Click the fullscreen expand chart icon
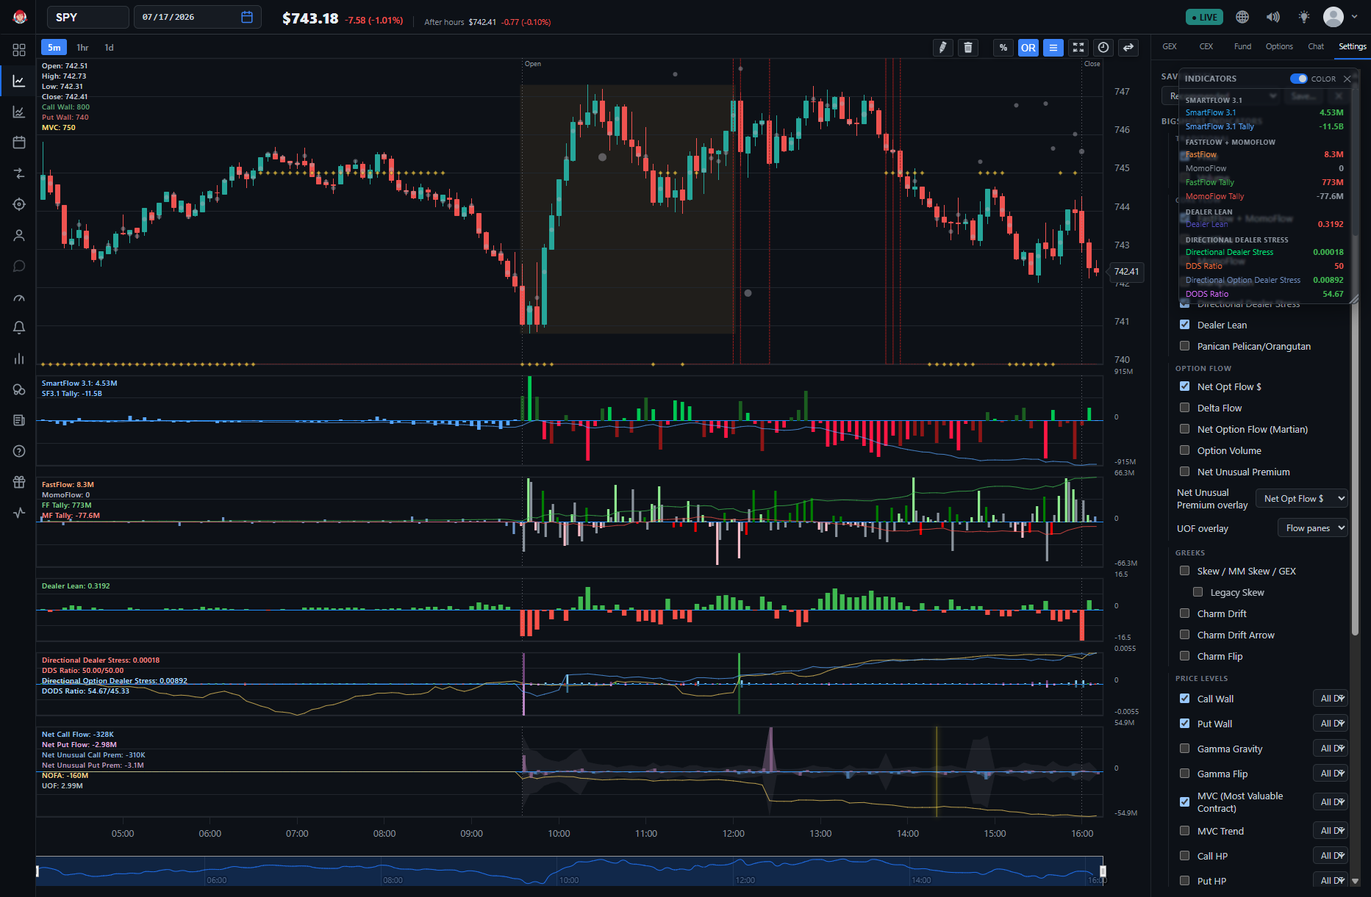This screenshot has width=1371, height=897. (x=1078, y=48)
